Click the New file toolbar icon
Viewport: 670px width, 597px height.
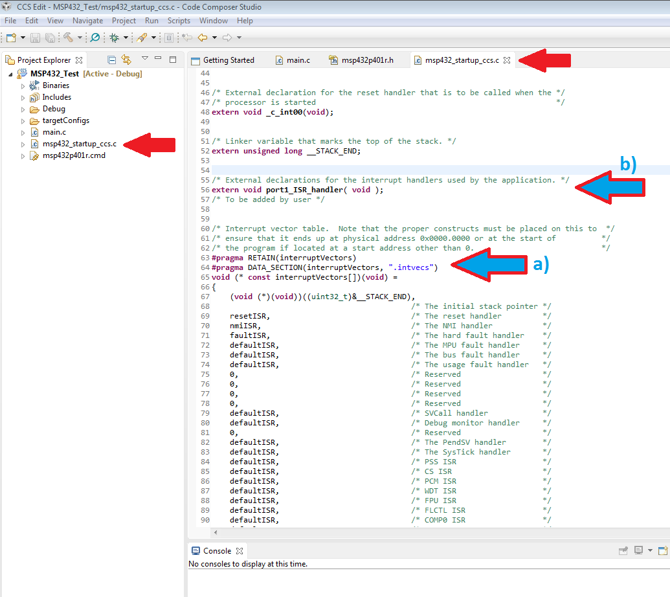pos(11,38)
